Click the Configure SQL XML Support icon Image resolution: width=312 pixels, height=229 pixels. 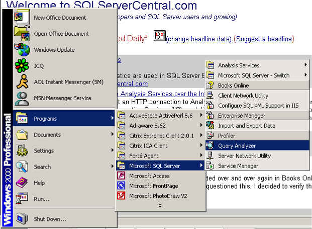click(x=210, y=105)
